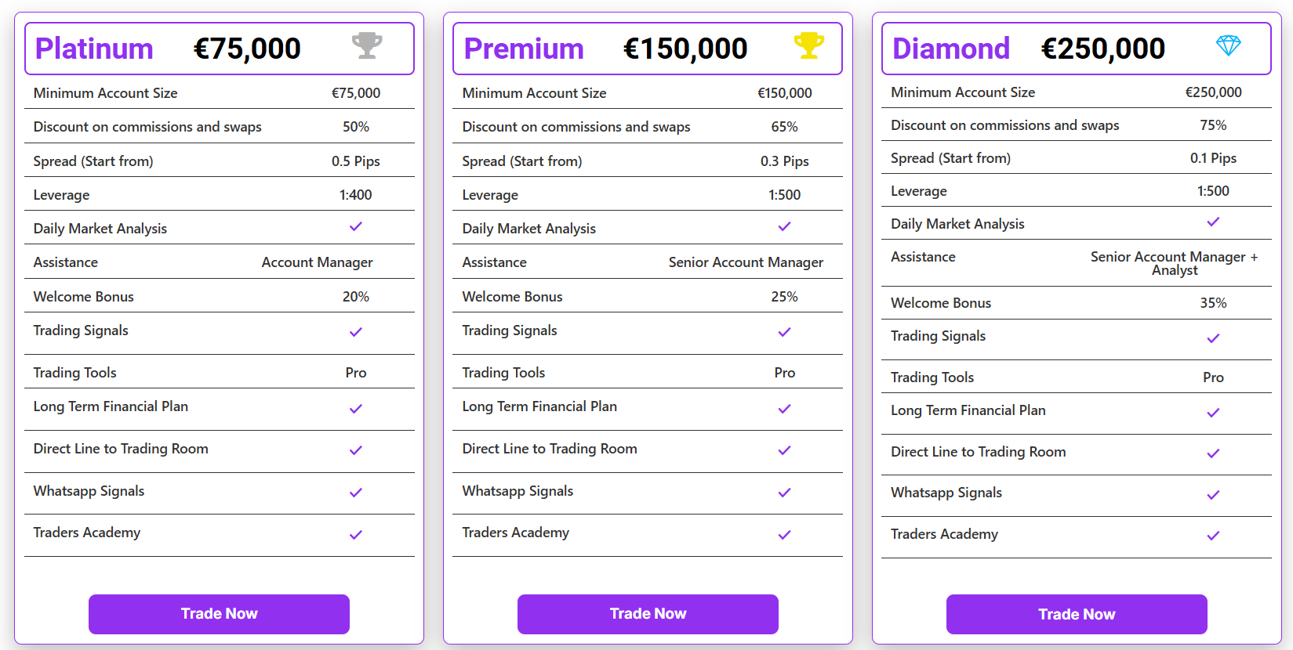Select the Premium plan title
The image size is (1293, 650).
pos(524,49)
